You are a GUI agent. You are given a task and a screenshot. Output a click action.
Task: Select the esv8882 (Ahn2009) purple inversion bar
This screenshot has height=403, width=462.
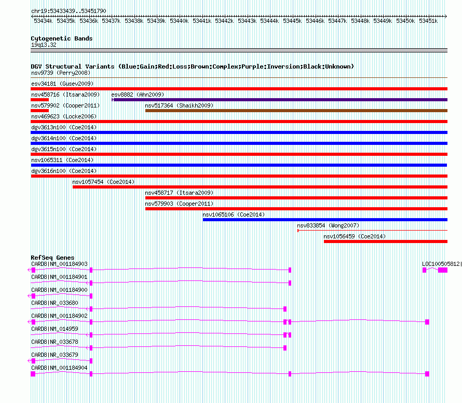point(280,100)
